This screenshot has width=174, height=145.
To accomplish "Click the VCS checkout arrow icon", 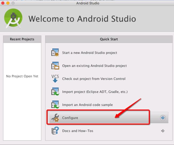I will pos(55,79).
